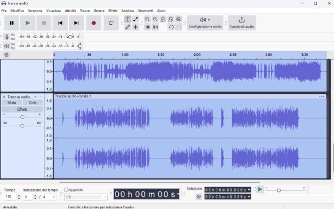
Task: Click Play-at-speed green button
Action: click(x=260, y=189)
